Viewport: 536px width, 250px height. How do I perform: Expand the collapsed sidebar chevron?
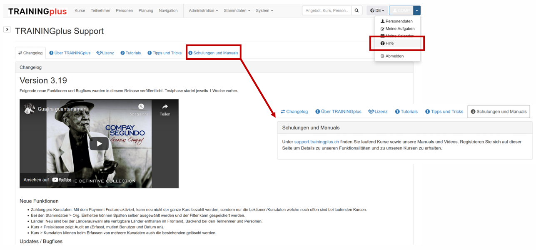pyautogui.click(x=7, y=29)
